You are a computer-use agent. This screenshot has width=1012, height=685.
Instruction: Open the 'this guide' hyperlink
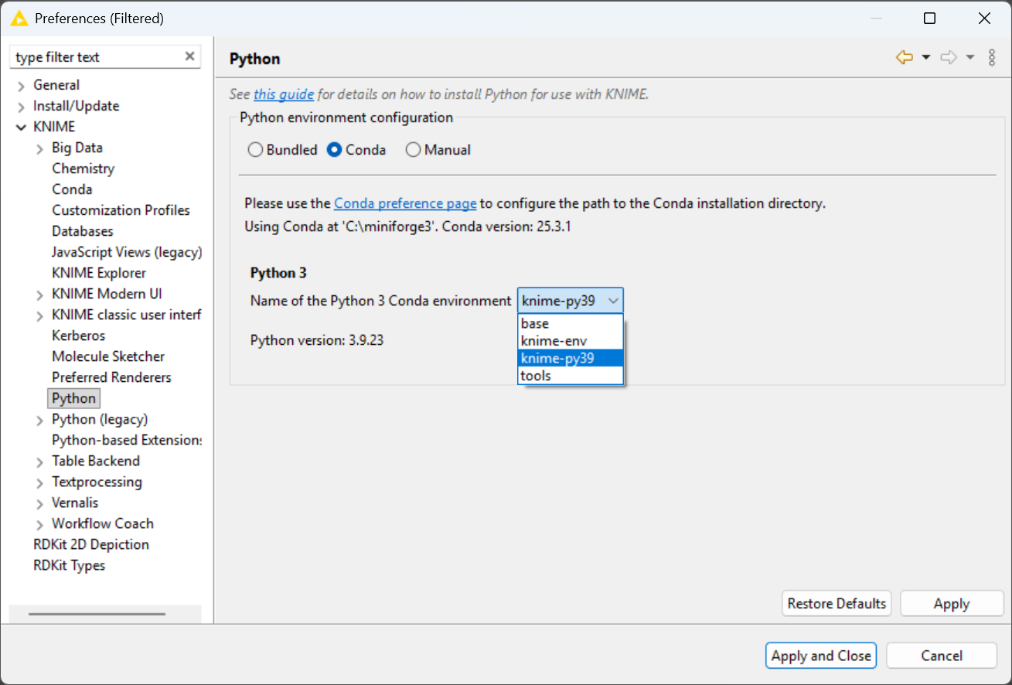284,94
